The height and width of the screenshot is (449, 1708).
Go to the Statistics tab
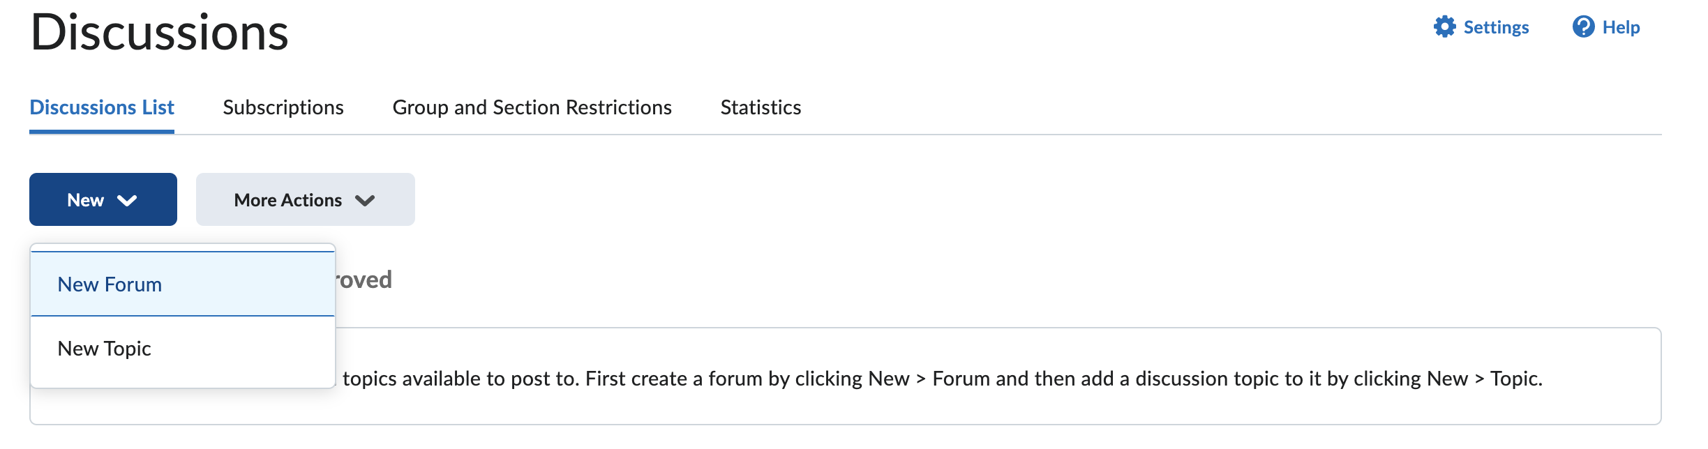[x=761, y=107]
